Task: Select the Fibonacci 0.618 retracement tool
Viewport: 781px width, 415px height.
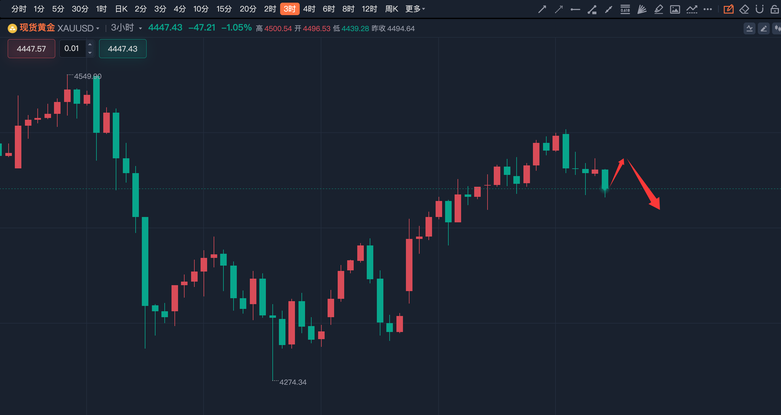Action: [625, 9]
